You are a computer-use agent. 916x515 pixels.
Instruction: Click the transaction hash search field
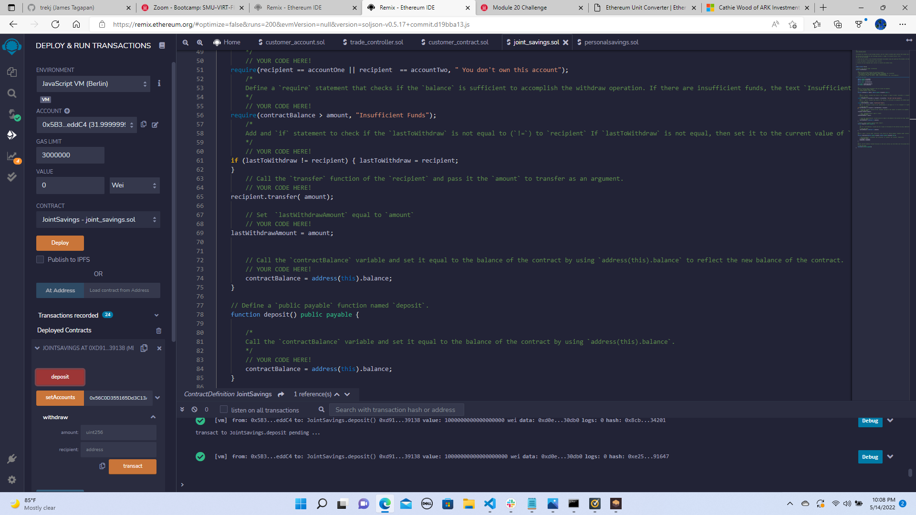[396, 409]
